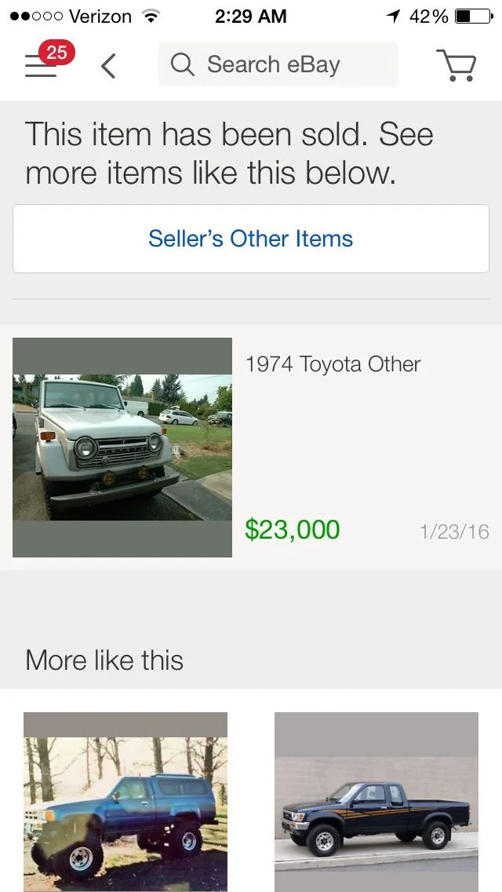Image resolution: width=502 pixels, height=892 pixels.
Task: Open the shopping cart
Action: (x=456, y=66)
